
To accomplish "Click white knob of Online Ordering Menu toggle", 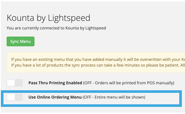I will click(11, 97).
